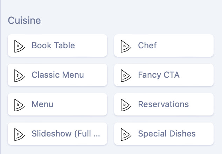Click the Slideshow module icon
222x154 pixels.
coord(19,134)
